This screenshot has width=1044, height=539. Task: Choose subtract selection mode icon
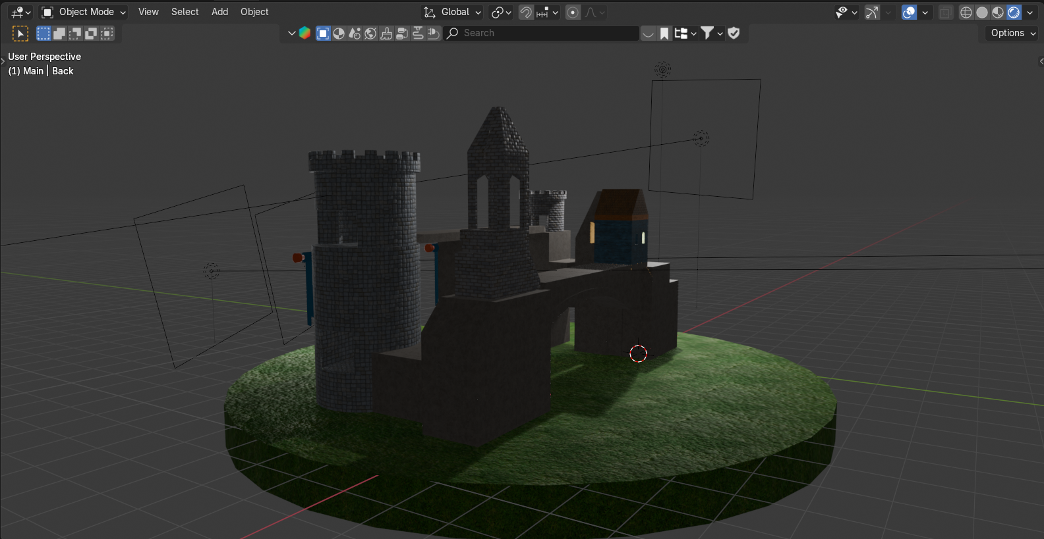(75, 33)
